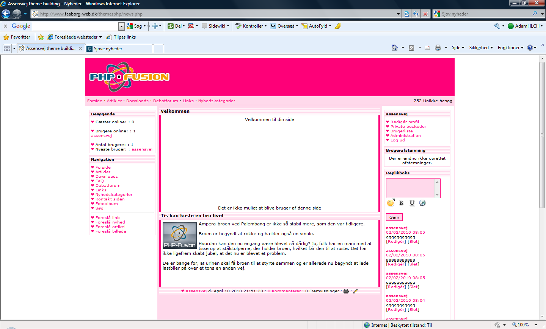
Task: Click the search magnifier icon
Action: (535, 14)
